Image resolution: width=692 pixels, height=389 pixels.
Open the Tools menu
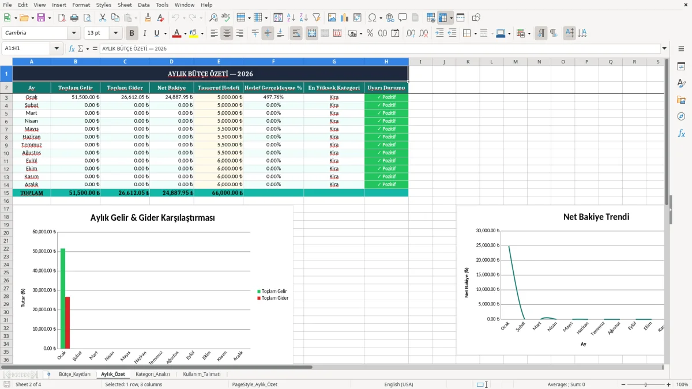coord(162,5)
